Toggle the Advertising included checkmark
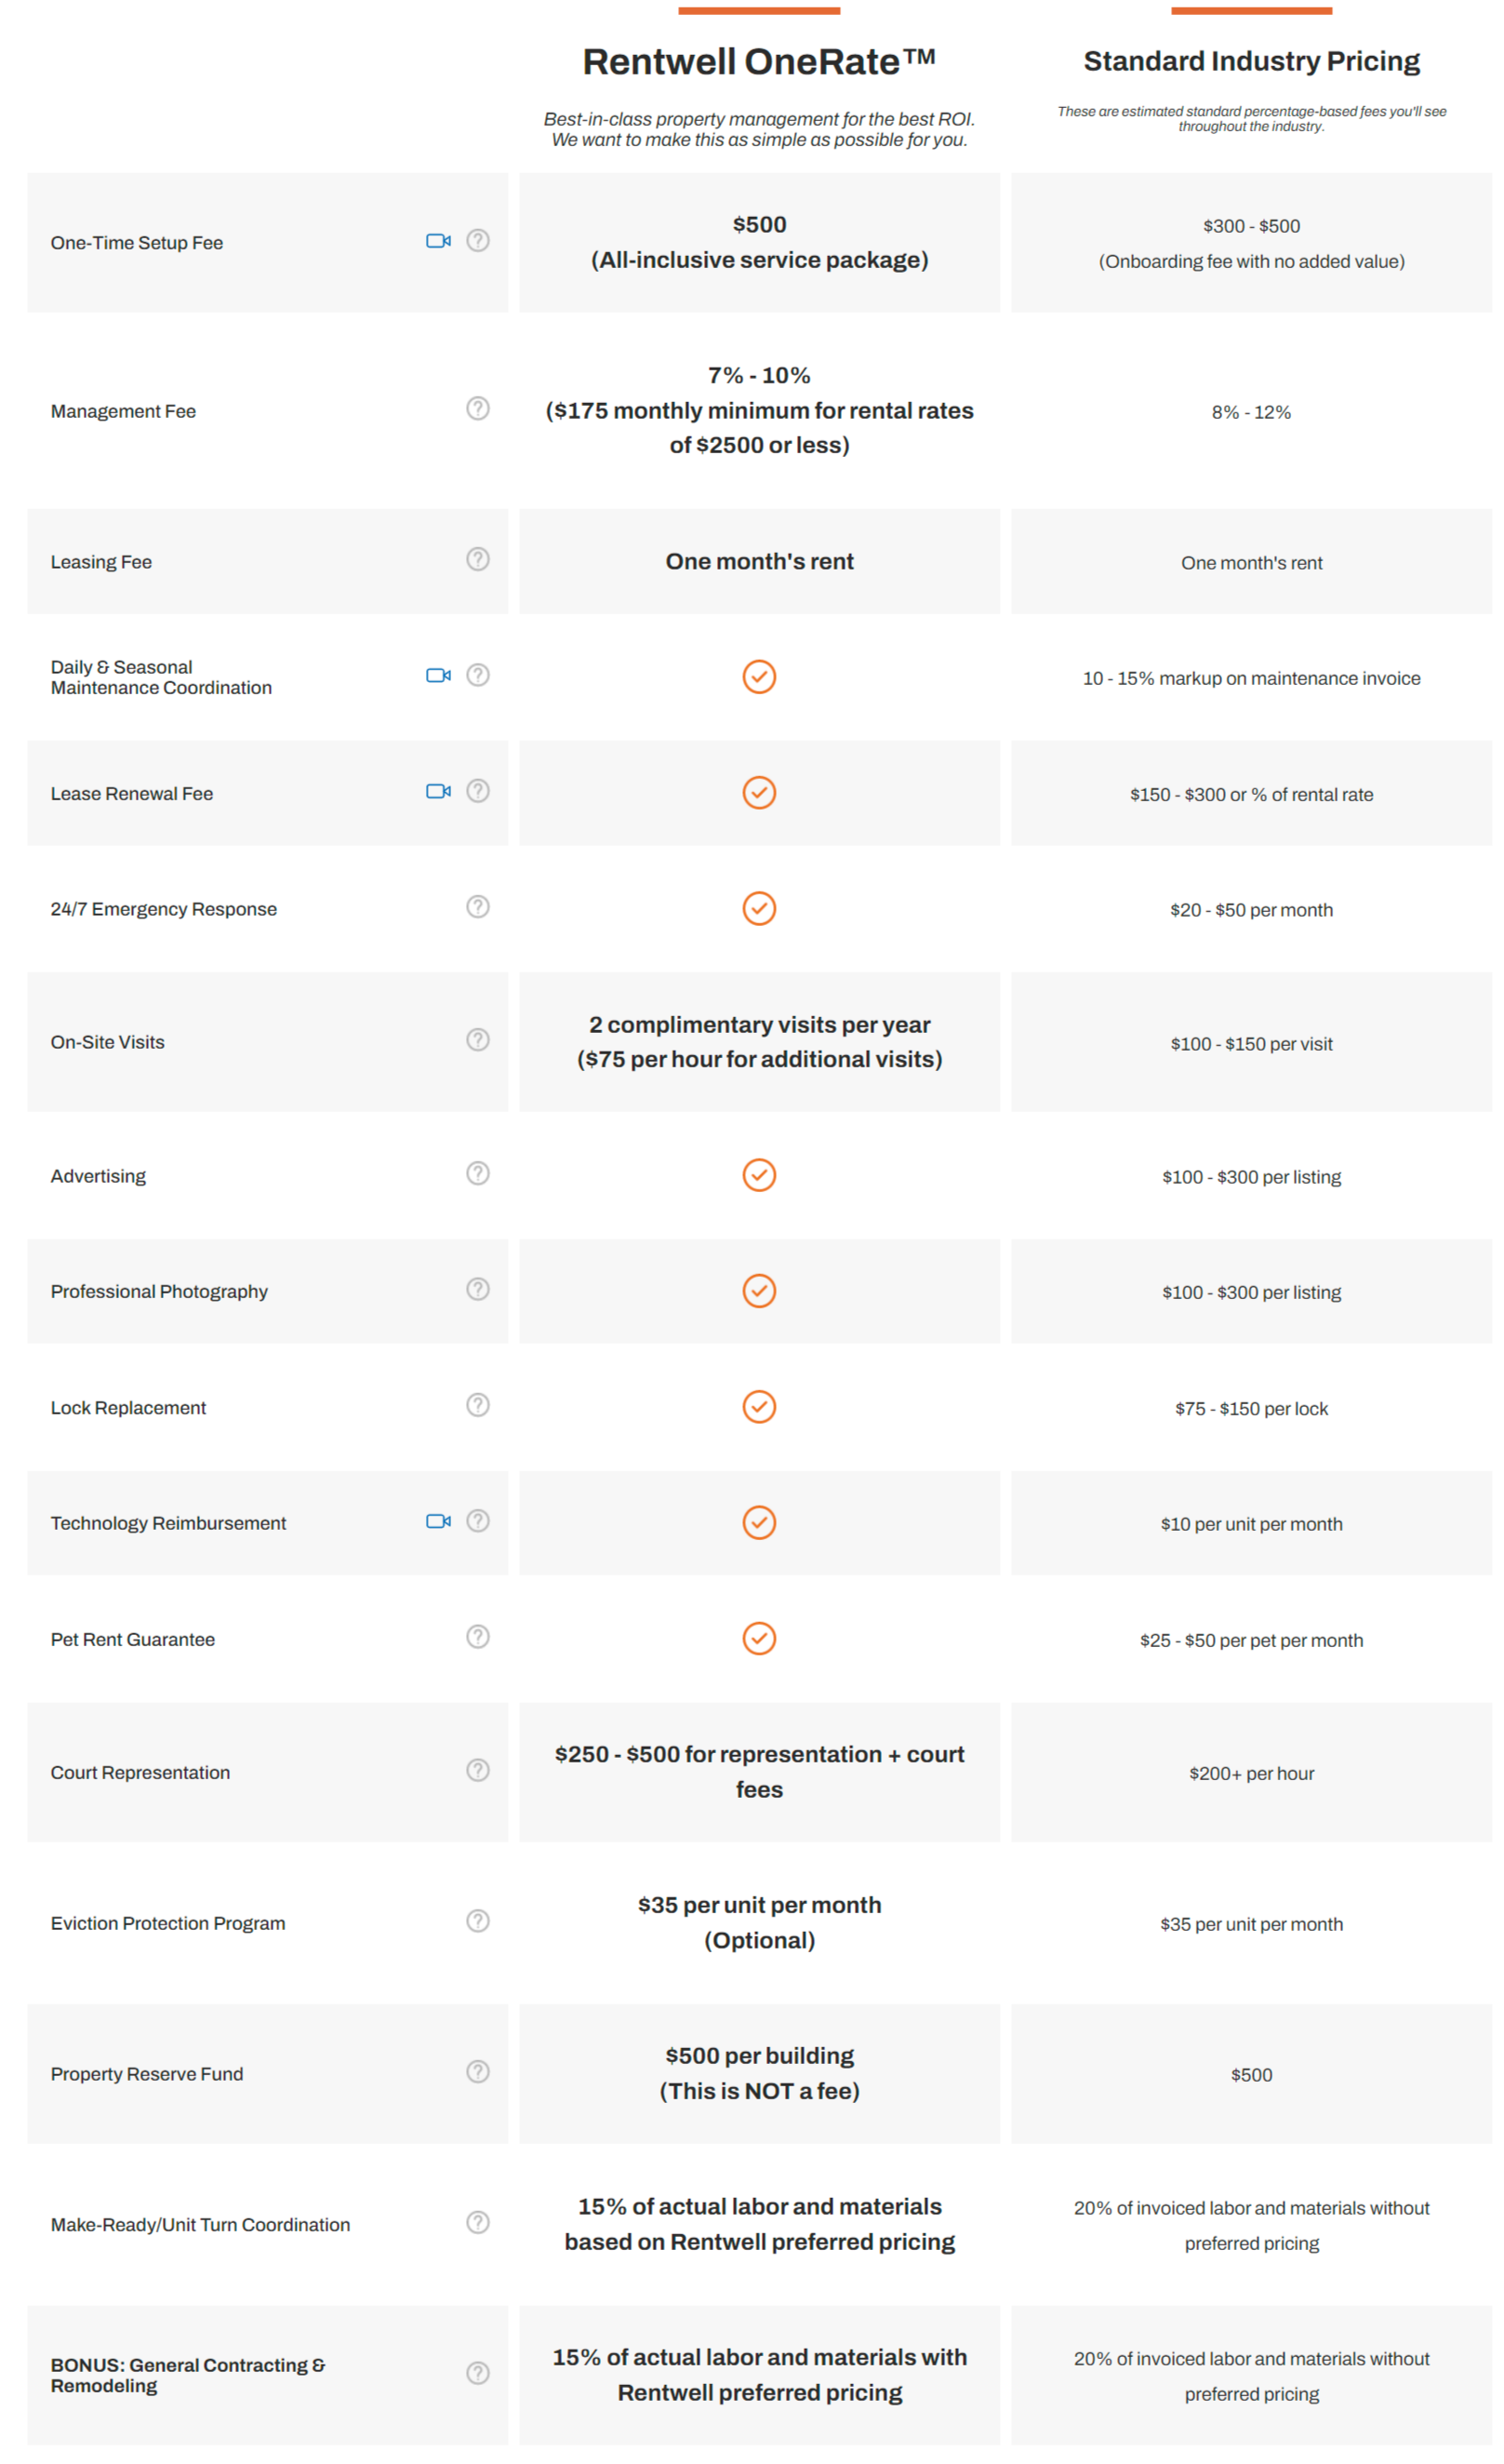This screenshot has width=1504, height=2464. [760, 1176]
